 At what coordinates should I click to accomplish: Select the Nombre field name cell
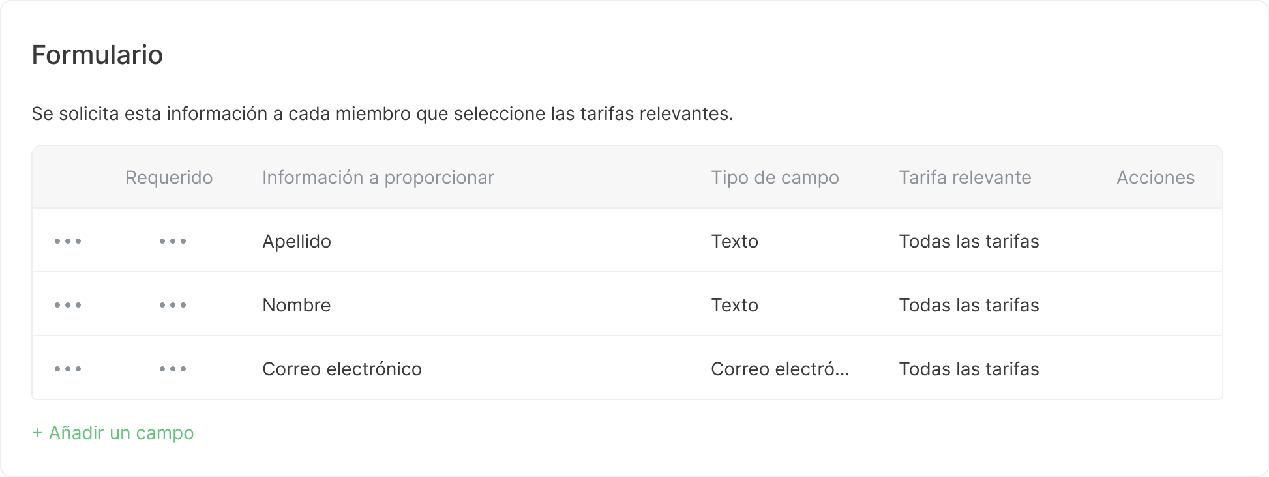(297, 304)
